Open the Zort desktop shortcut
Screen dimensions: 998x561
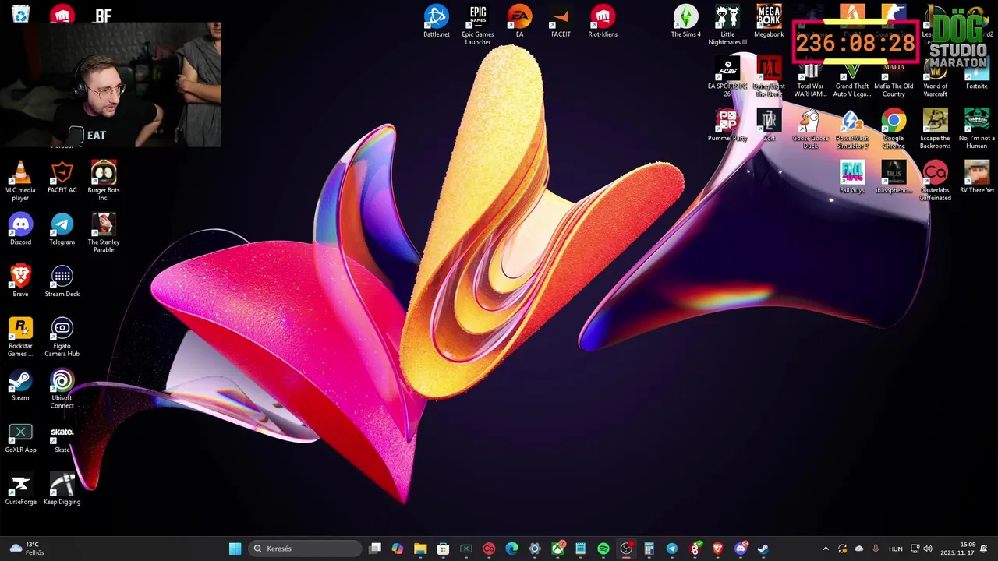tap(769, 125)
